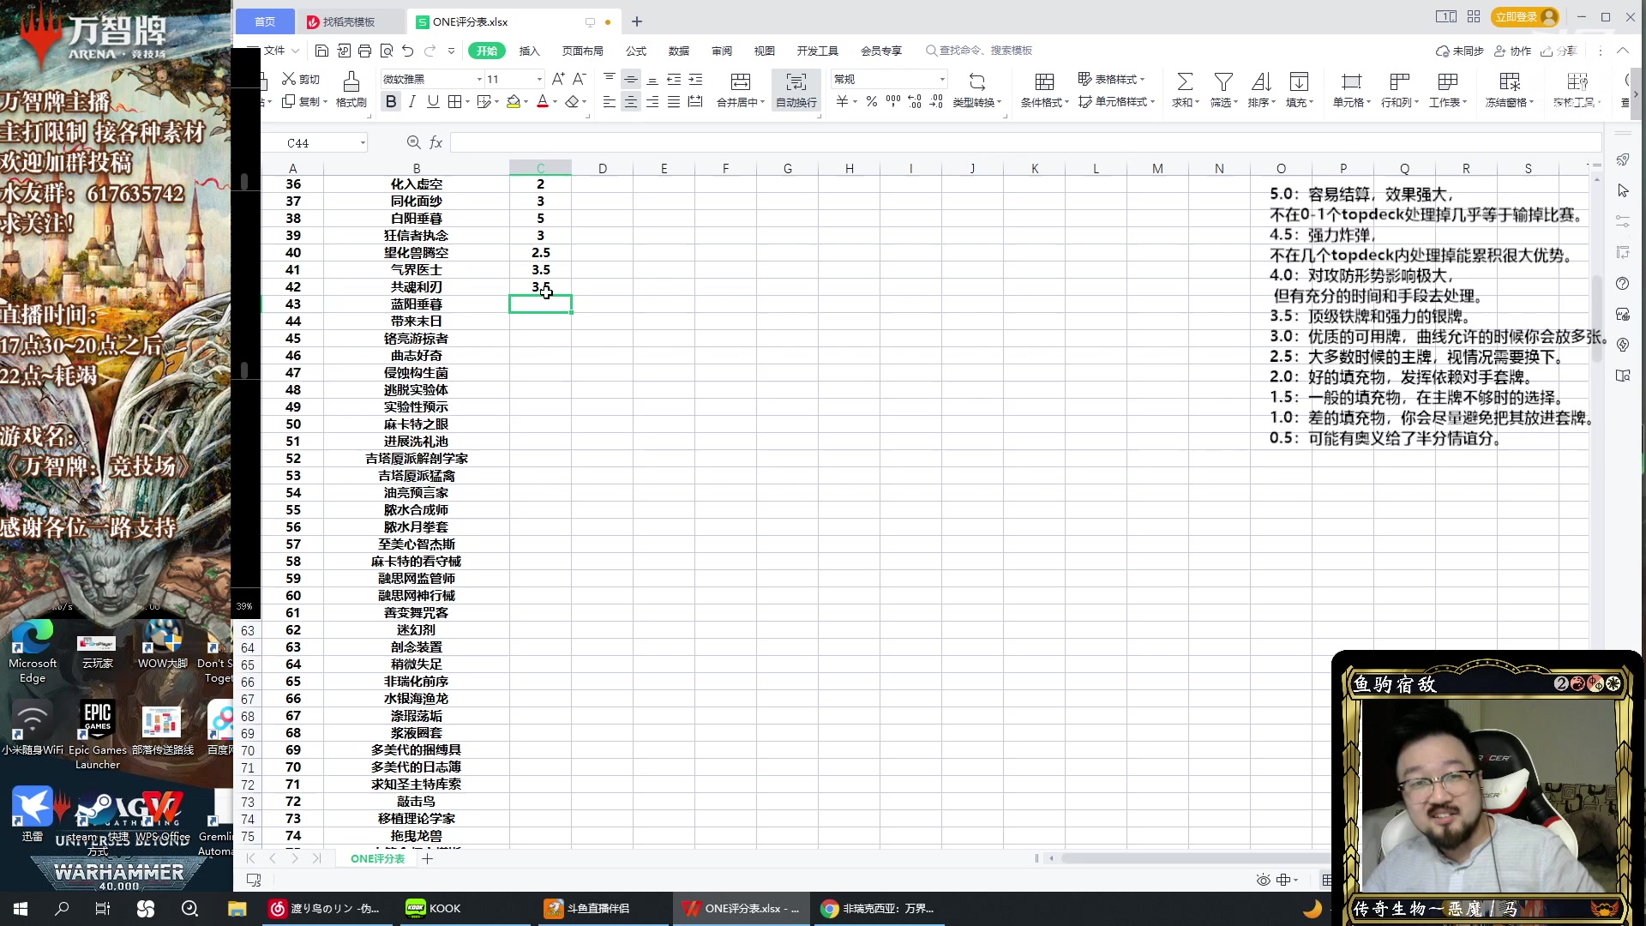Click the 立即登录 login button
Screen dimensions: 1646x926
pos(1524,16)
